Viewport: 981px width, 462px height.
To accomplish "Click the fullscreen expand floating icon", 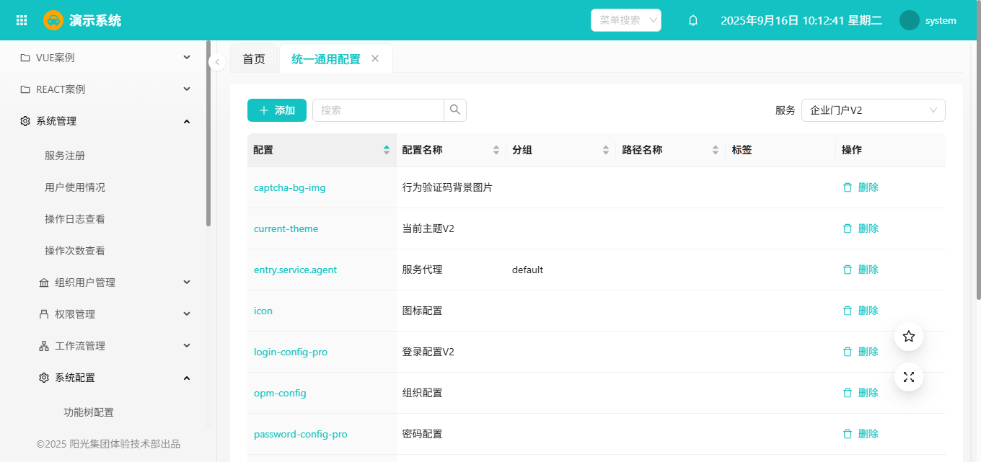I will click(x=909, y=377).
